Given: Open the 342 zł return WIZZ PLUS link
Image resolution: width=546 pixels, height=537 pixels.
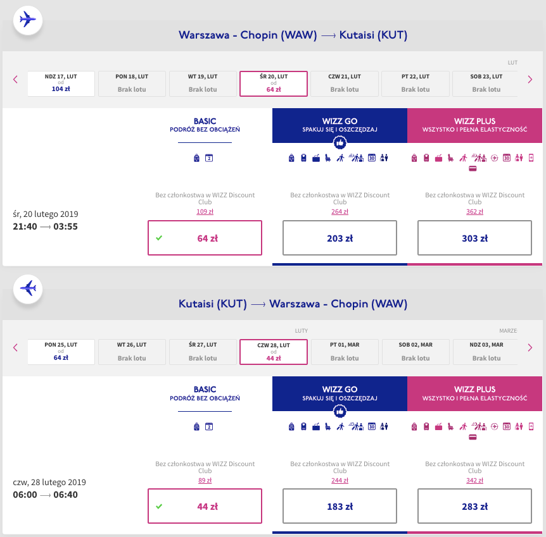Looking at the screenshot, I should click(474, 480).
